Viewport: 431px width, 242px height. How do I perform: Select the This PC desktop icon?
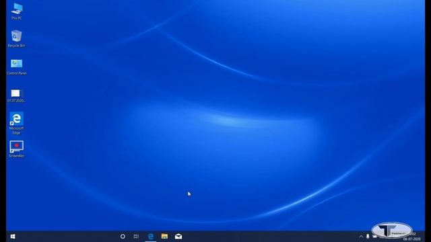pos(16,11)
